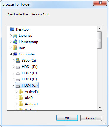The height and width of the screenshot is (127, 109).
Task: Select the Android folder entry
Action: (x=31, y=104)
